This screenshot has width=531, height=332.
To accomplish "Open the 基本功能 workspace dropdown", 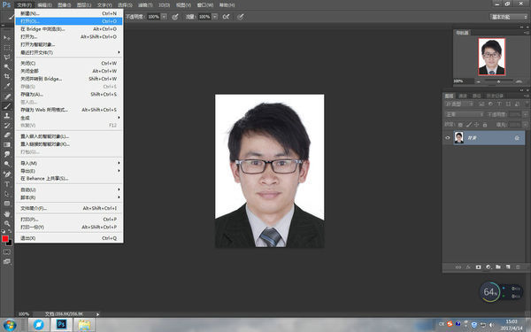I will (x=509, y=17).
